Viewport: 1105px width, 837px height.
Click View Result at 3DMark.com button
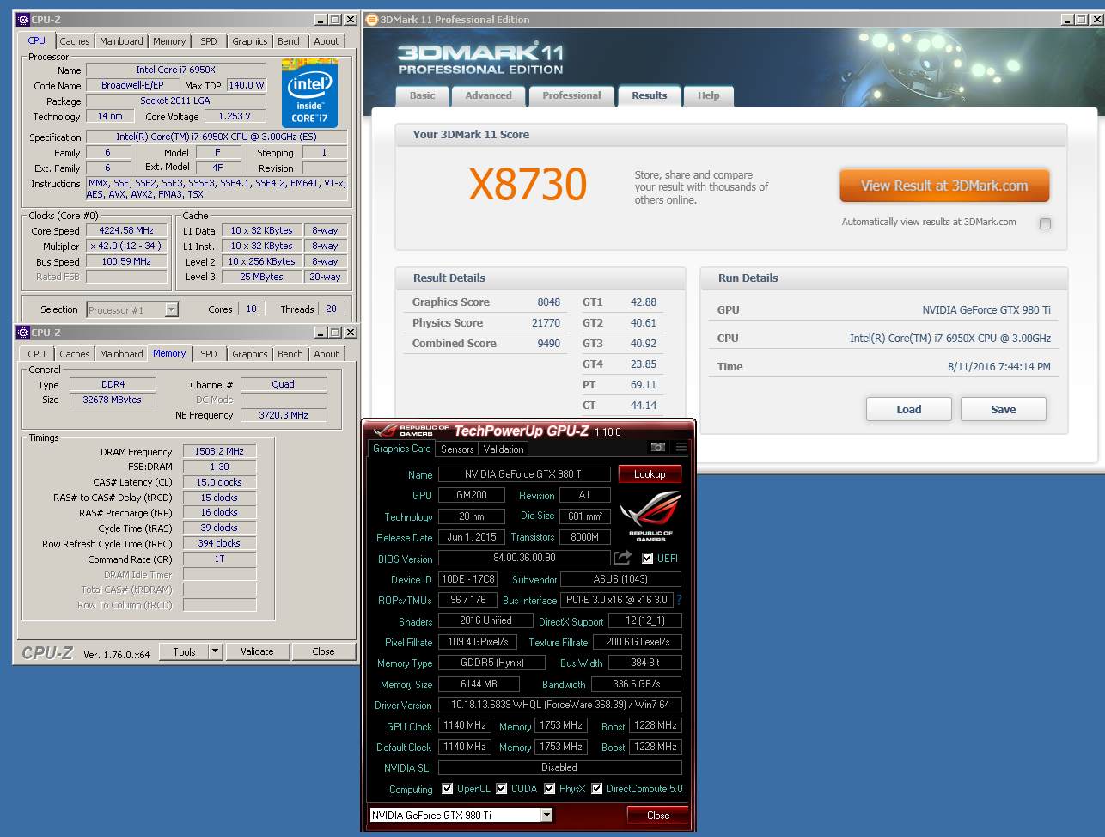[944, 186]
